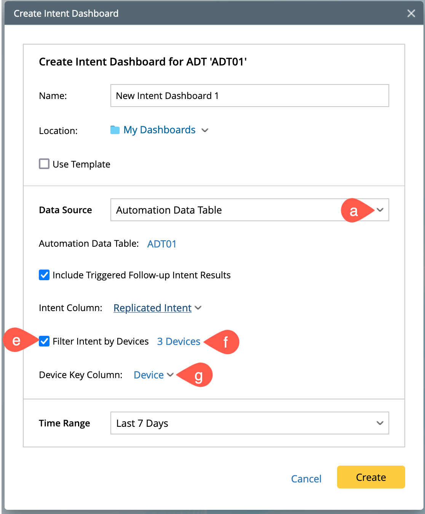The width and height of the screenshot is (425, 514).
Task: Click the Name input field
Action: pos(249,96)
